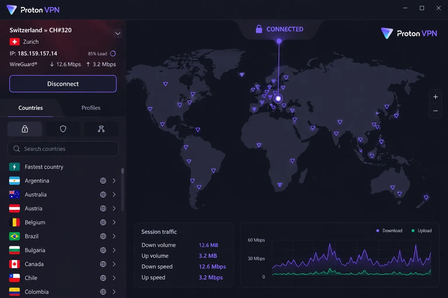Select Bulgaria in the country list

click(63, 250)
